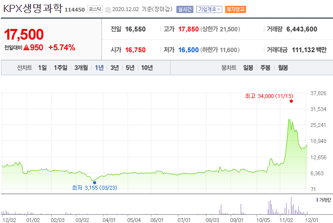Image resolution: width=333 pixels, height=223 pixels.
Task: Click the 37,826 price axis label
Action: (x=319, y=93)
